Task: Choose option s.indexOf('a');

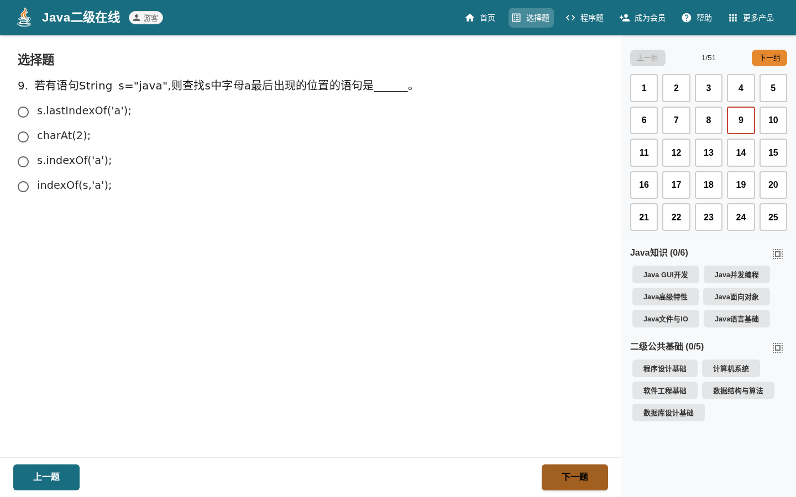Action: coord(23,162)
